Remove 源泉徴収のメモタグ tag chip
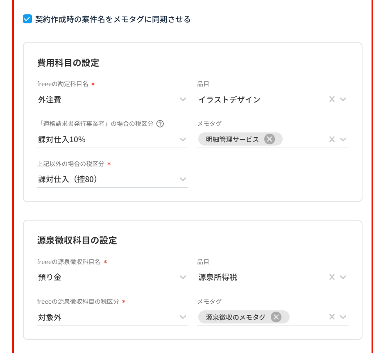Screen dimensions: 383x353 pyautogui.click(x=276, y=317)
